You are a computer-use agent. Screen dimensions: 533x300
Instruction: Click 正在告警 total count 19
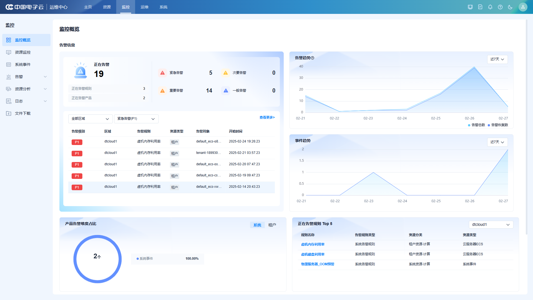point(99,74)
